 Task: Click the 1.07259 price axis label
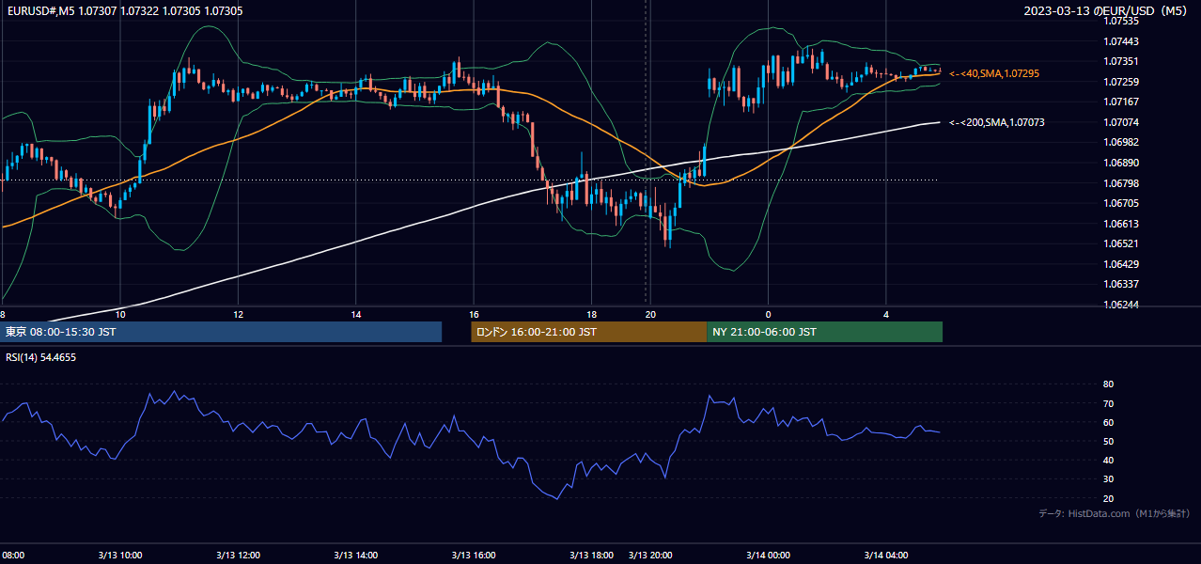coord(1121,82)
